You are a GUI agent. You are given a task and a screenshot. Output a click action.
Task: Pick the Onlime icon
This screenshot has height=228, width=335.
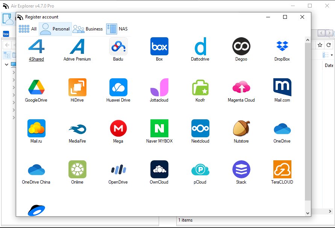[77, 169]
